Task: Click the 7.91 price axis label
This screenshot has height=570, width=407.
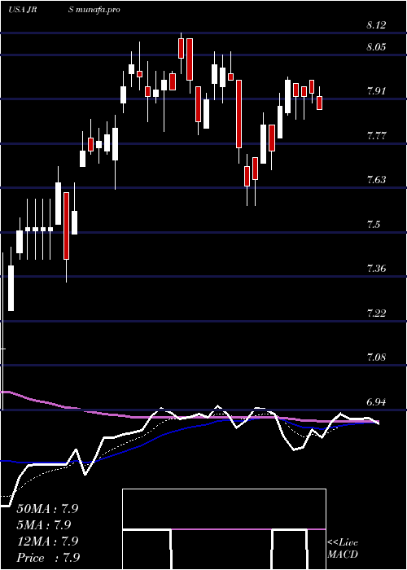Action: click(376, 91)
